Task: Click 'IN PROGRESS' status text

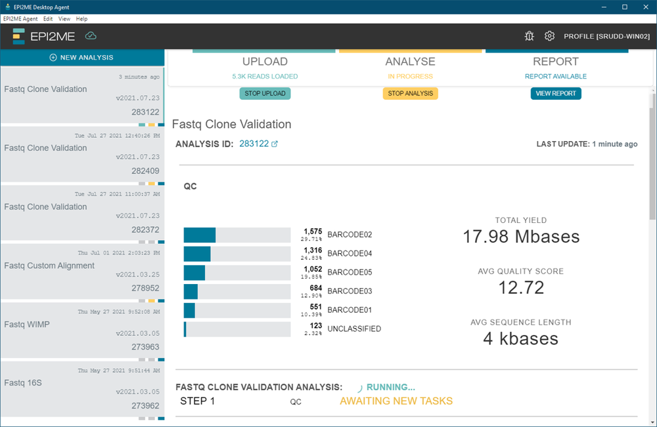Action: (x=410, y=77)
